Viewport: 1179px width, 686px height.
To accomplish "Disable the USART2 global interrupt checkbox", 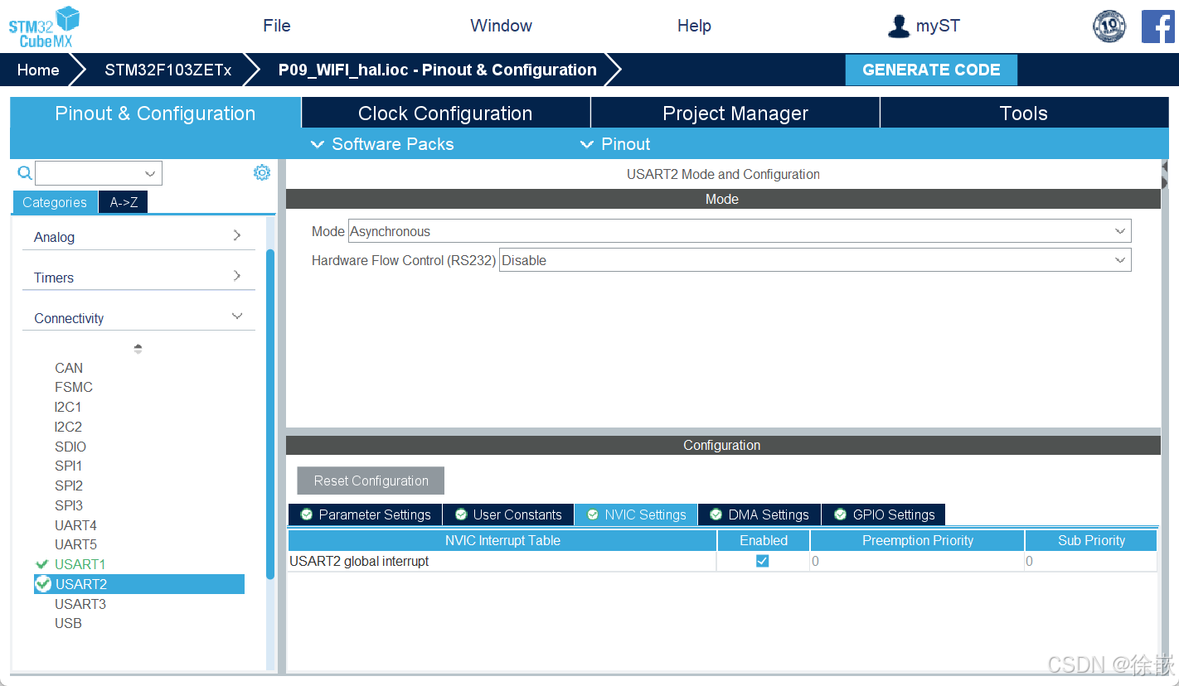I will tap(763, 561).
